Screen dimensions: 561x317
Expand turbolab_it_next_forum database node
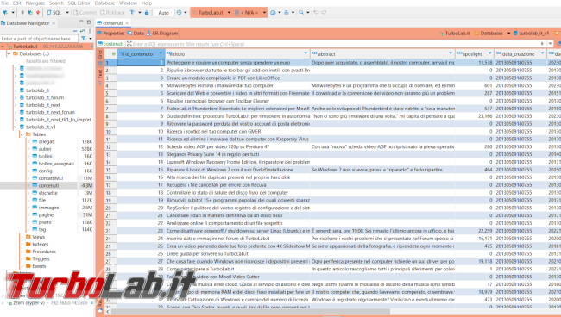coord(16,112)
